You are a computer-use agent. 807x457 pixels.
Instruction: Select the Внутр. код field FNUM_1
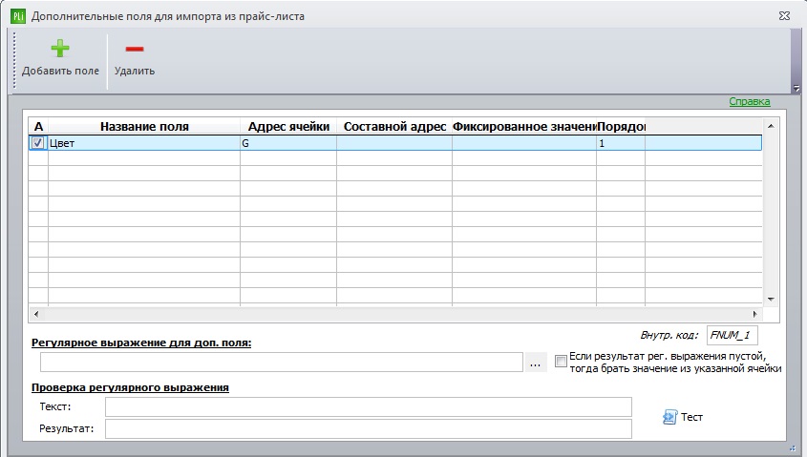[732, 335]
